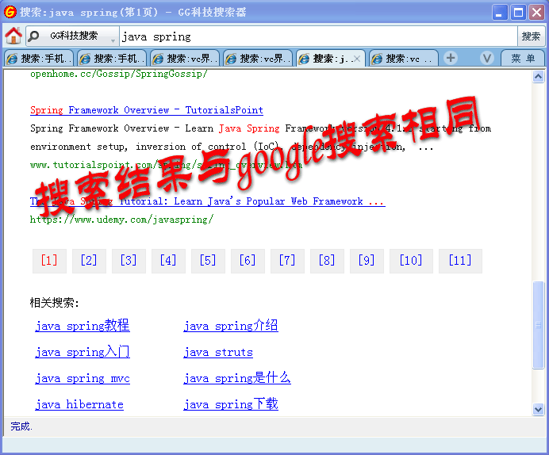Image resolution: width=549 pixels, height=455 pixels.
Task: Click the scrollbar up arrow
Action: 539,77
